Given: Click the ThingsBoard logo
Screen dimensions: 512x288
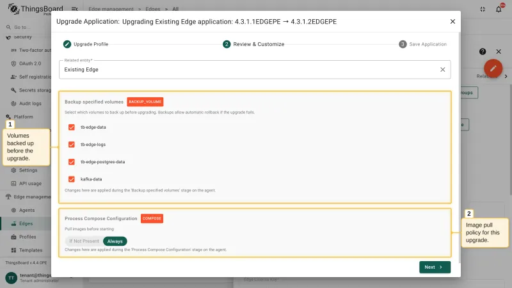Looking at the screenshot, I should point(35,9).
